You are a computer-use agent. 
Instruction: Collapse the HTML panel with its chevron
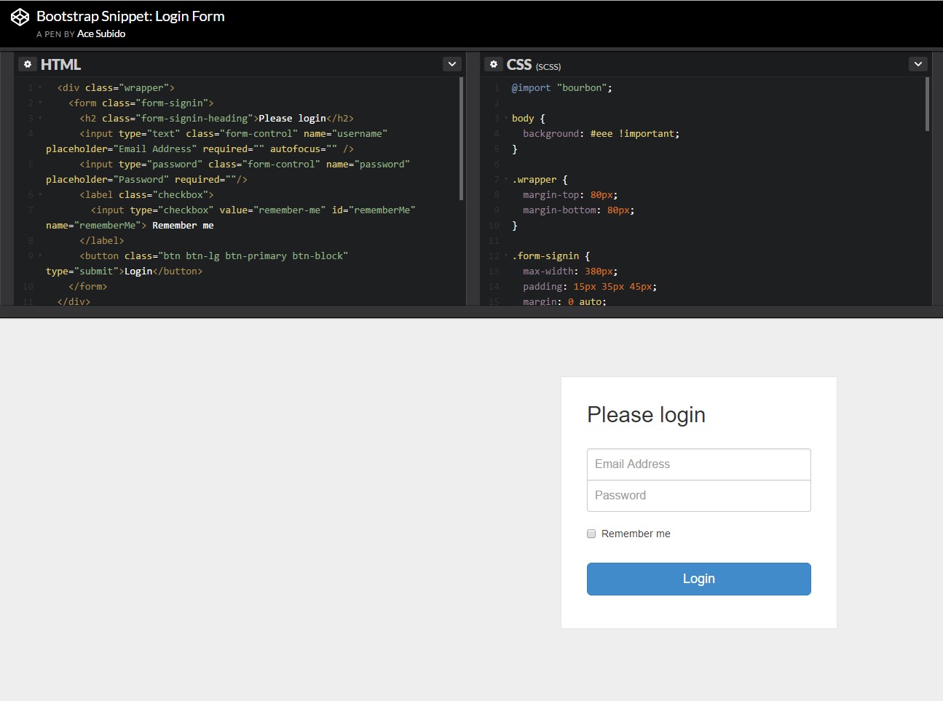(451, 63)
